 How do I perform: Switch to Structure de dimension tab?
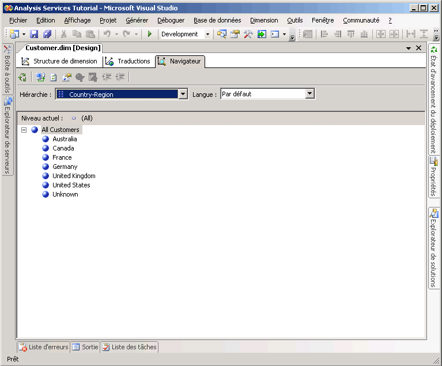tap(59, 61)
